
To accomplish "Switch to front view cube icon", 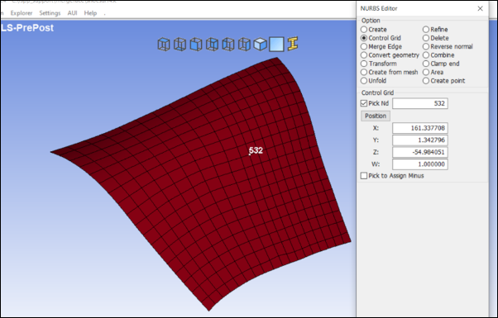I will 196,44.
